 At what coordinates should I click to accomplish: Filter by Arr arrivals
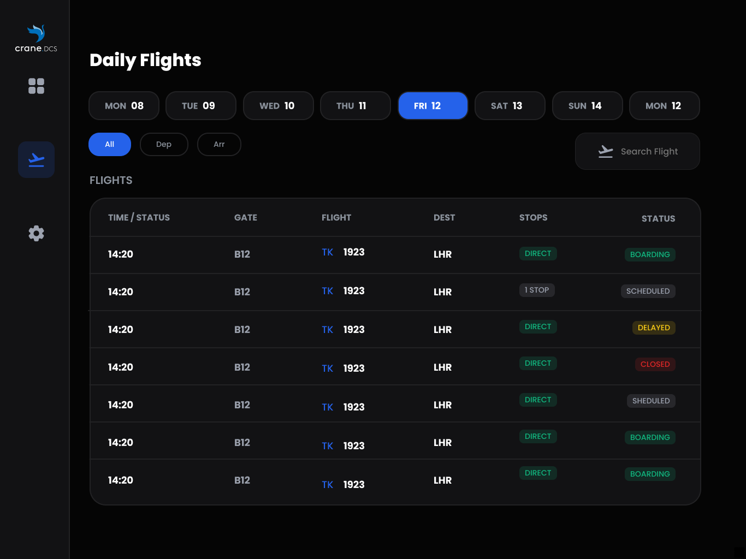pos(219,144)
